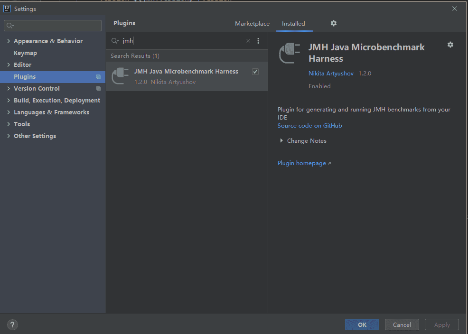Viewport: 468px width, 334px height.
Task: Expand the Other Settings arrow
Action: coord(9,136)
